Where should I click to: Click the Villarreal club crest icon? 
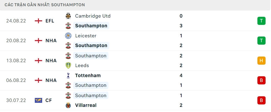click(x=68, y=105)
